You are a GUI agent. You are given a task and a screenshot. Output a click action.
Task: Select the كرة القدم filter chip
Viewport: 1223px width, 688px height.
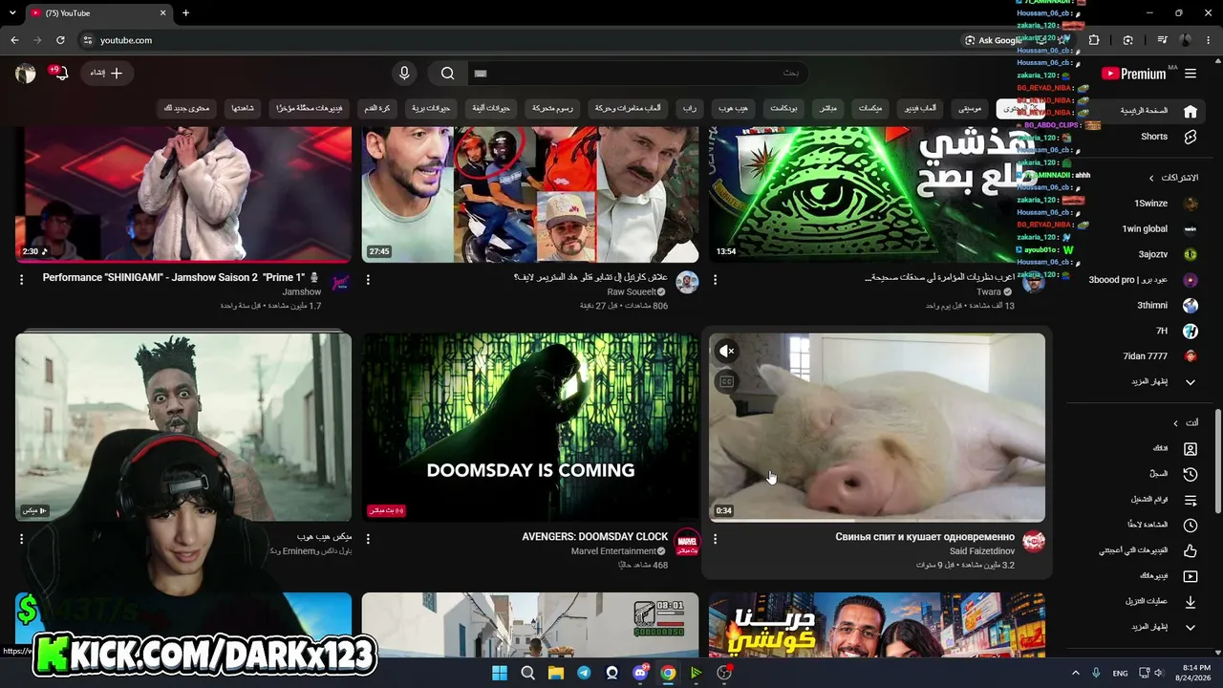tap(376, 108)
